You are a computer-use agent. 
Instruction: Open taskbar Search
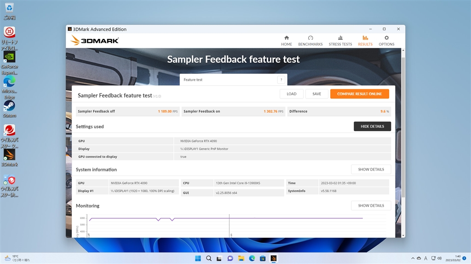208,258
